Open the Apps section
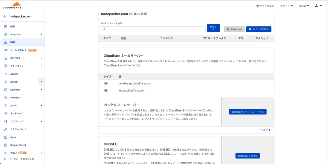328x164 pixels. 13,137
